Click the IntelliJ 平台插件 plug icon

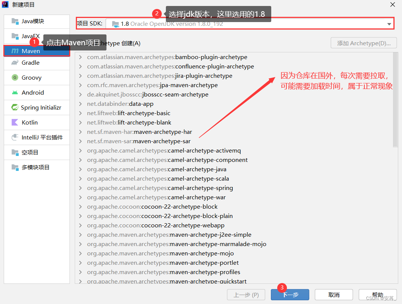(x=15, y=137)
